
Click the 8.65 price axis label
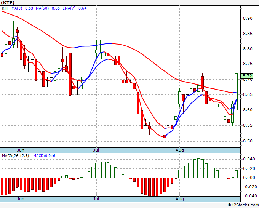pyautogui.click(x=248, y=94)
